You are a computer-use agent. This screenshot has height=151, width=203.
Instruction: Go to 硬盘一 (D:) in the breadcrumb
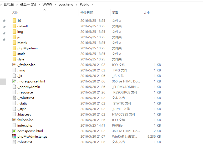28,4
